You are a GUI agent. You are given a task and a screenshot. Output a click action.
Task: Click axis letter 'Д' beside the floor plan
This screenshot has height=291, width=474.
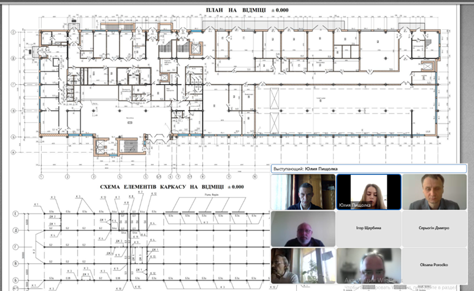click(13, 58)
